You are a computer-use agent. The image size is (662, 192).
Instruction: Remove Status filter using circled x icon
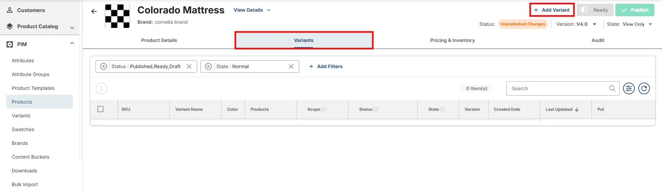(x=103, y=66)
